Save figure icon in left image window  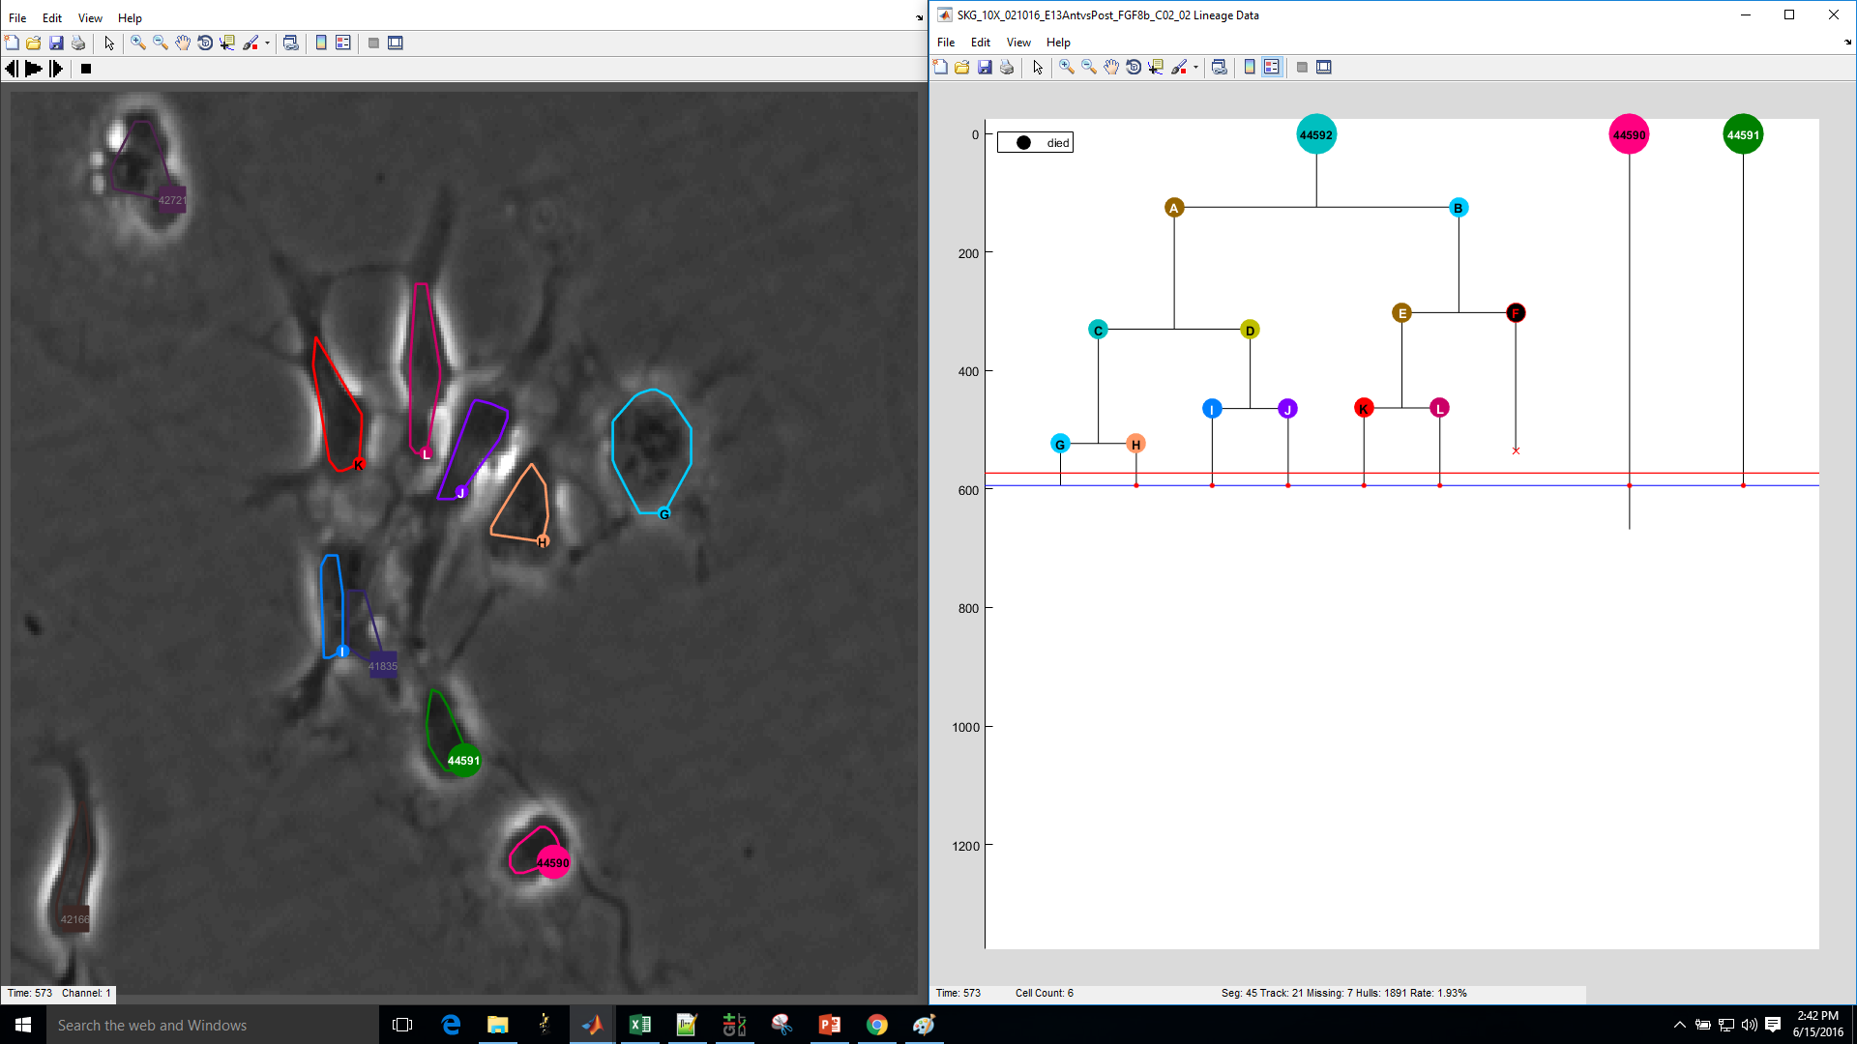(x=56, y=43)
